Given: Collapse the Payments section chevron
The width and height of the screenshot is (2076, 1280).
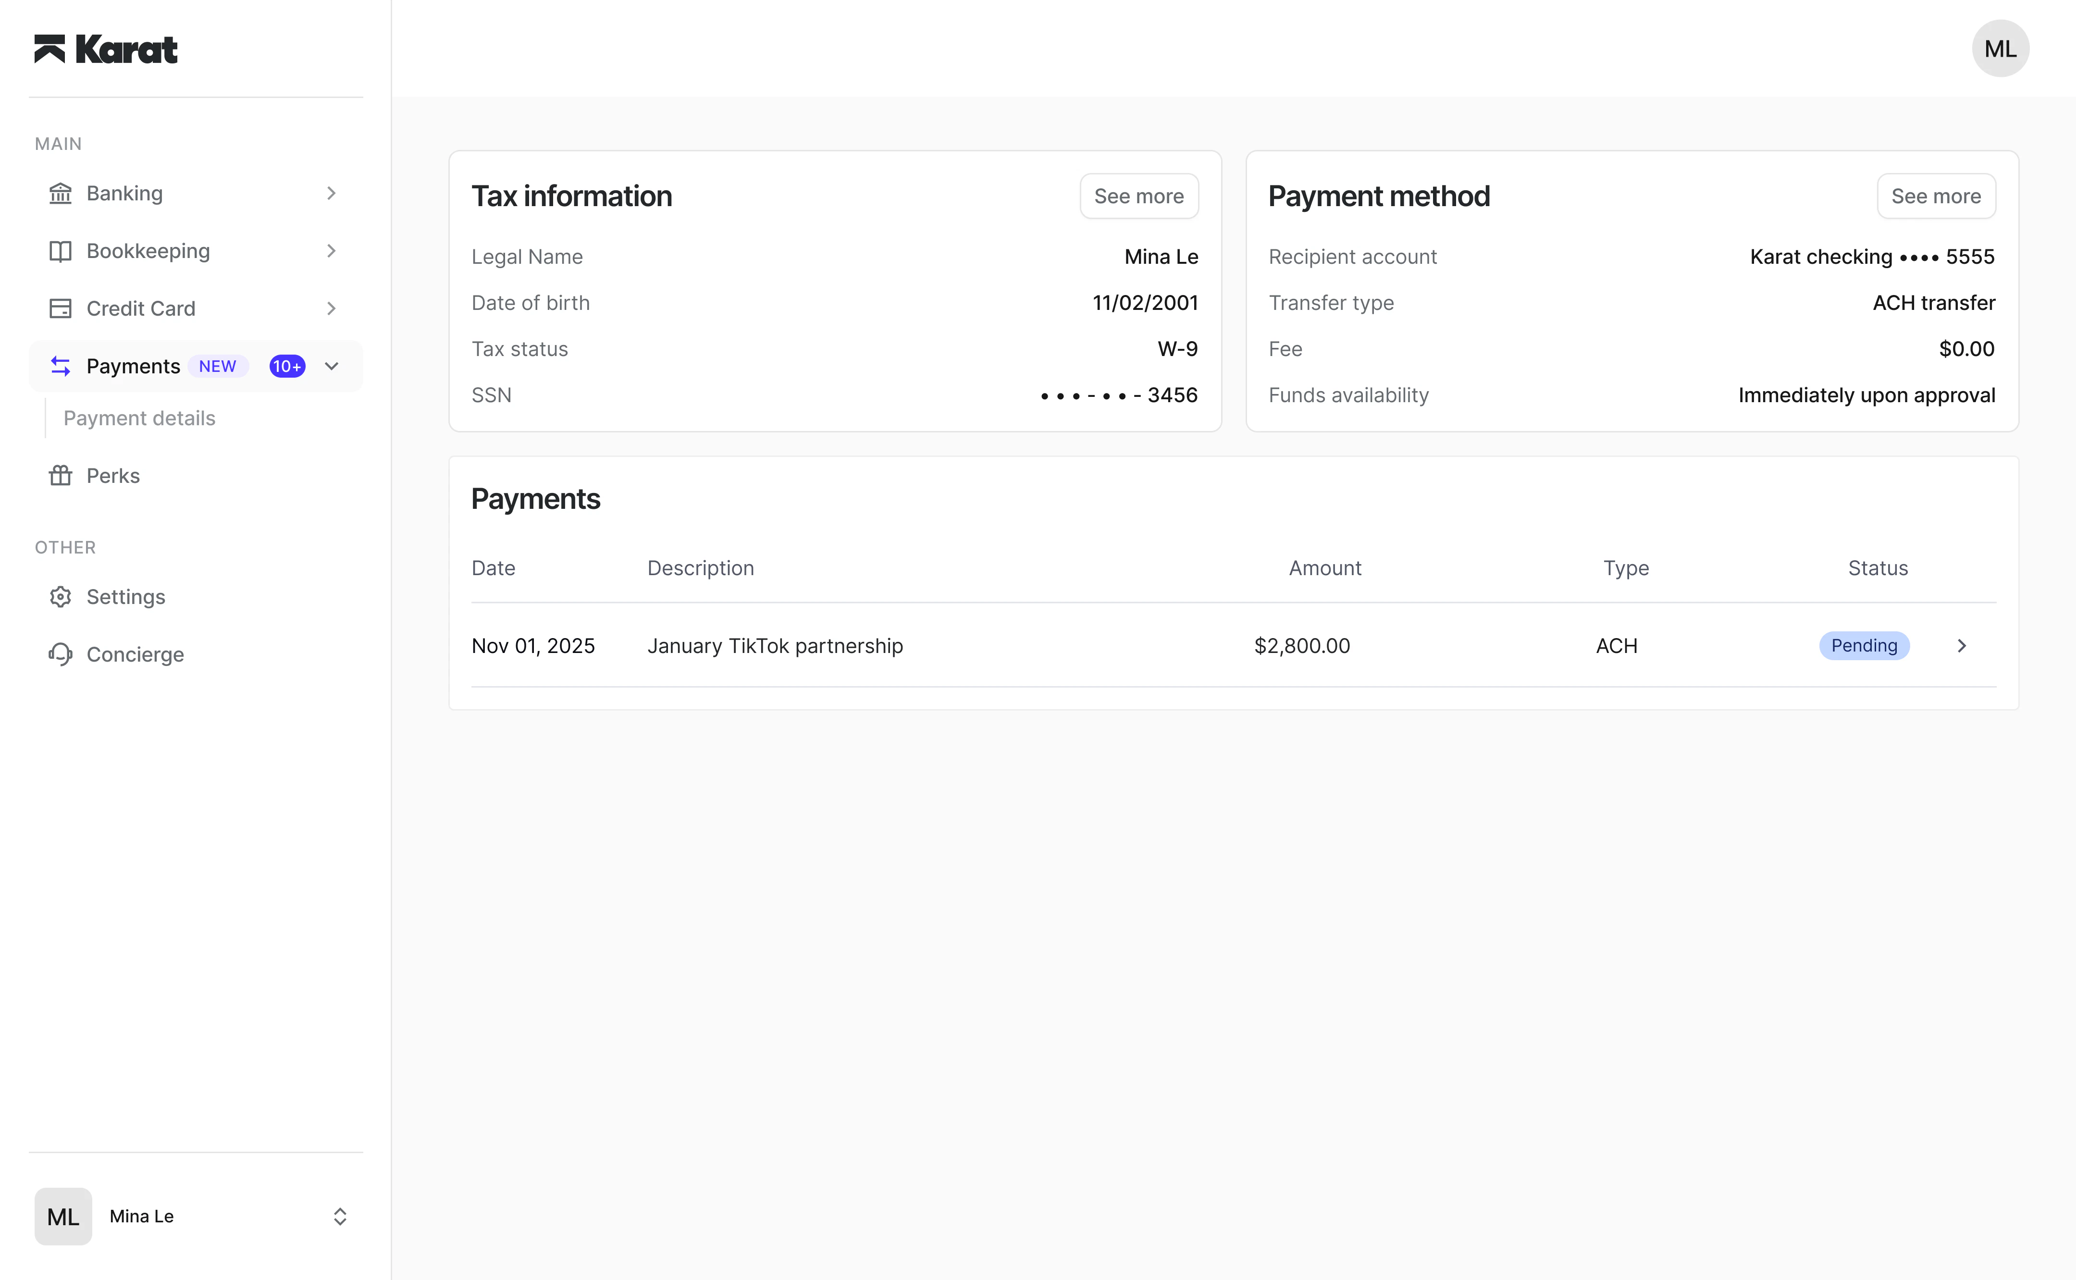Looking at the screenshot, I should click(331, 366).
